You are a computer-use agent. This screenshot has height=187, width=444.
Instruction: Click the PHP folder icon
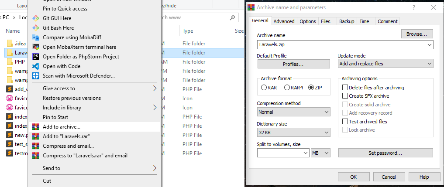(x=10, y=61)
